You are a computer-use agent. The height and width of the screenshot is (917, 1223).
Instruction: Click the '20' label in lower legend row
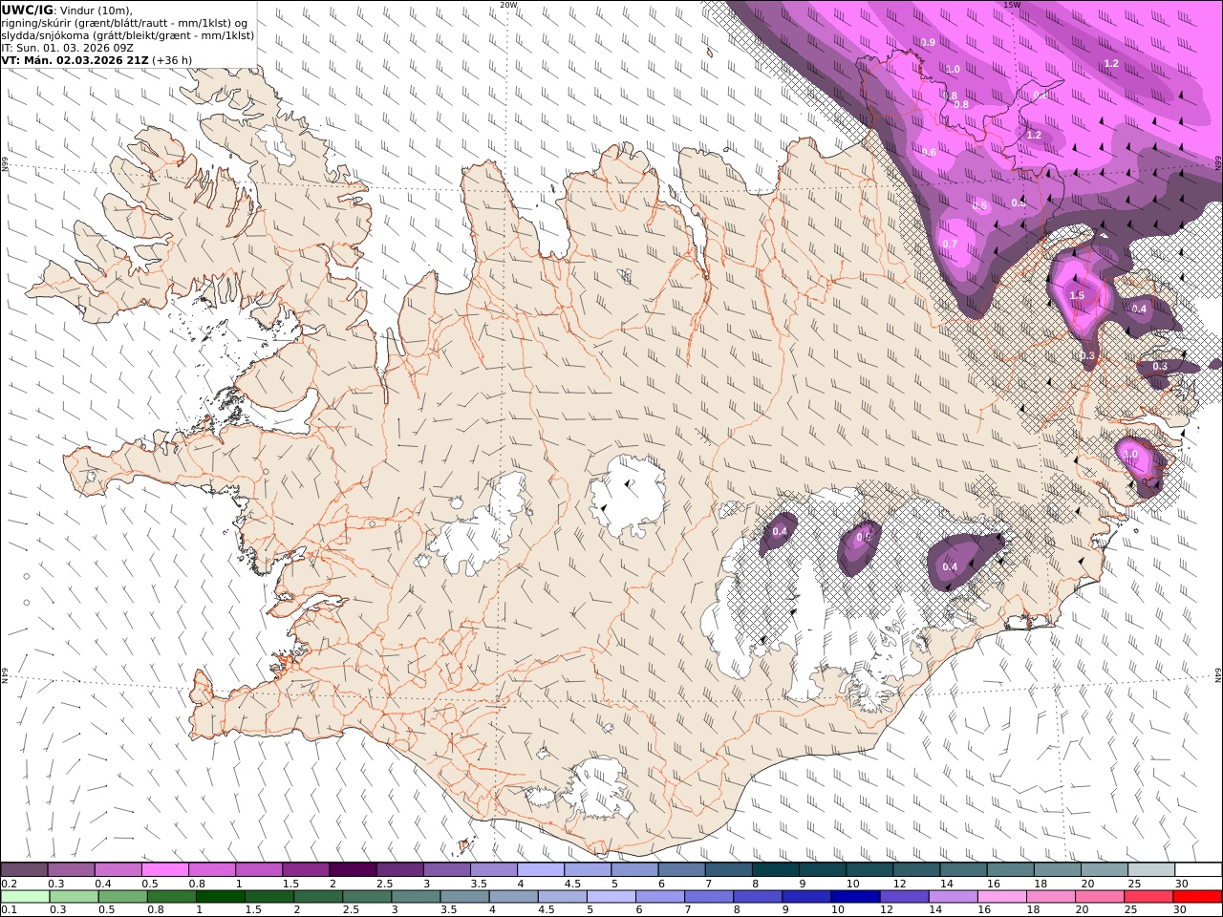point(1084,909)
